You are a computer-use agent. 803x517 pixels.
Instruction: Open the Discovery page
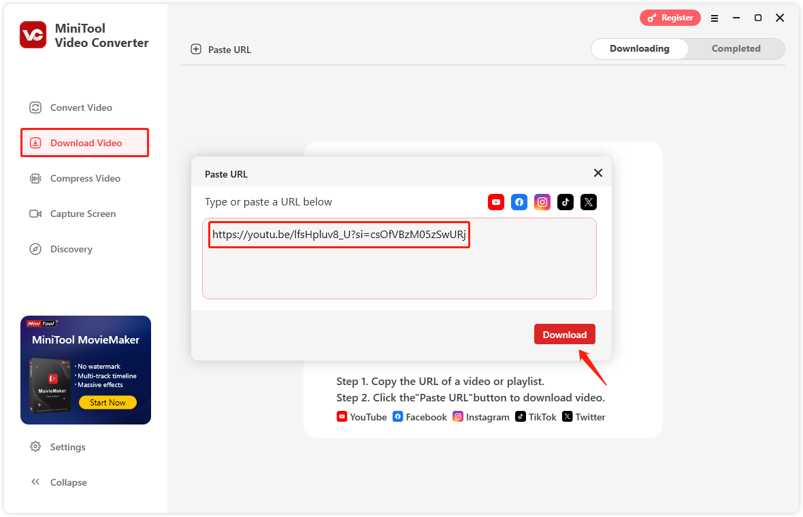[61, 249]
